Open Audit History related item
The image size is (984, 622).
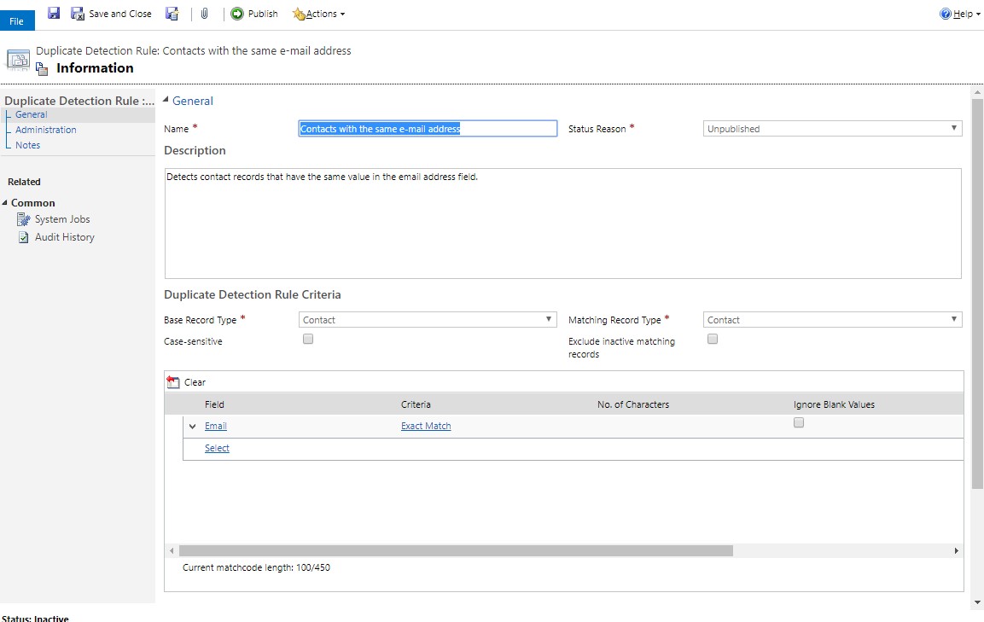point(64,237)
